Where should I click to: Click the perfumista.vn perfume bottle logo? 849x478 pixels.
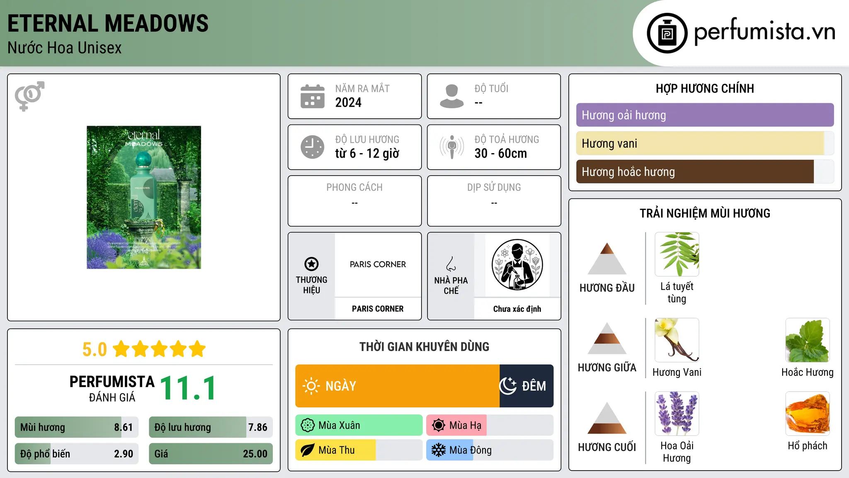click(x=667, y=33)
